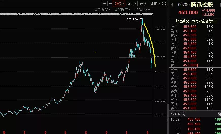Viewport: 221px width, 134px height.
Task: Click the 700.000 price axis label
Action: [160, 29]
